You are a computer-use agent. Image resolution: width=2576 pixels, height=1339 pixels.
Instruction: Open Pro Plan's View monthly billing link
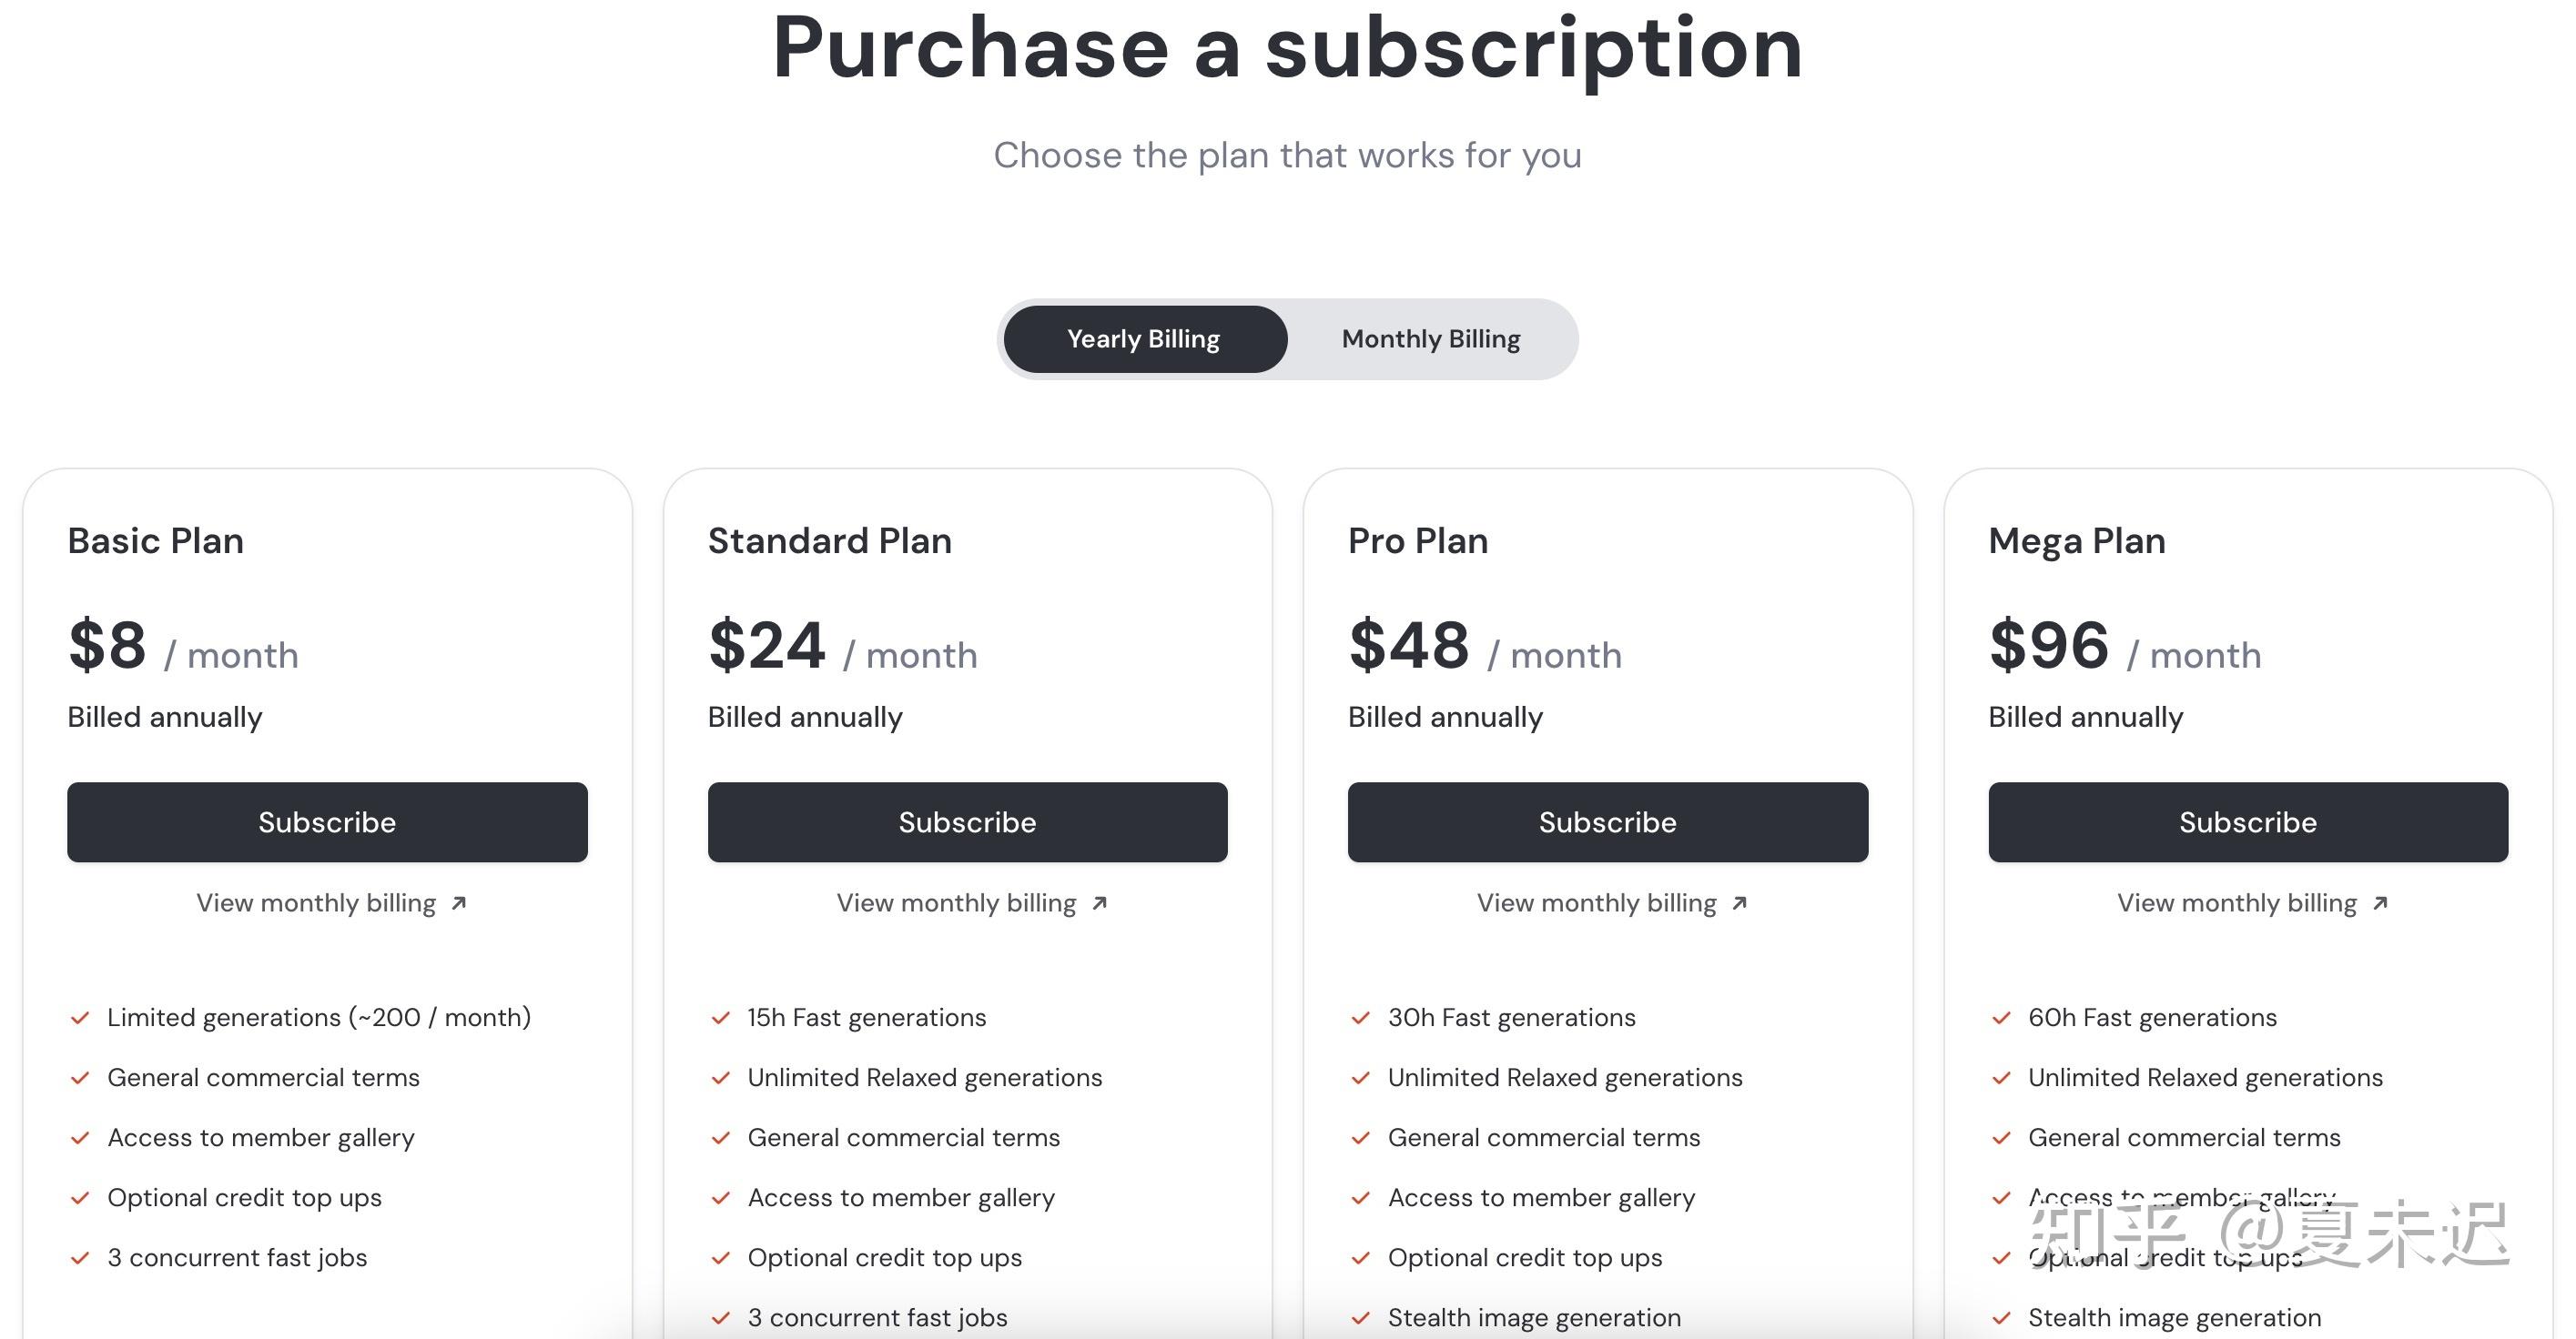tap(1596, 903)
